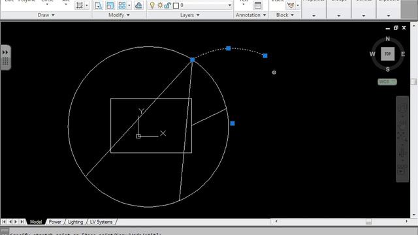Toggle layer freeze sun icon
This screenshot has width=418, height=235.
point(160,5)
